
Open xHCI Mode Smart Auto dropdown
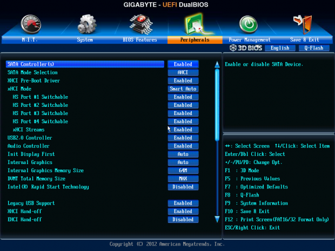pos(183,89)
